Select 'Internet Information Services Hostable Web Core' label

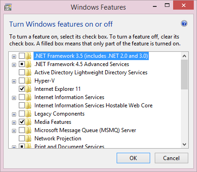click(x=94, y=105)
